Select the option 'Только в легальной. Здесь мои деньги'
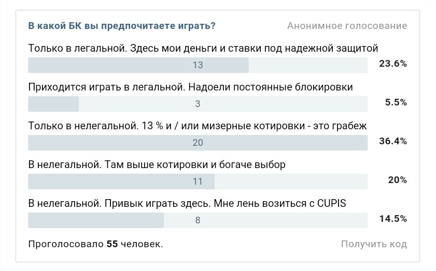The image size is (436, 271). click(x=203, y=48)
